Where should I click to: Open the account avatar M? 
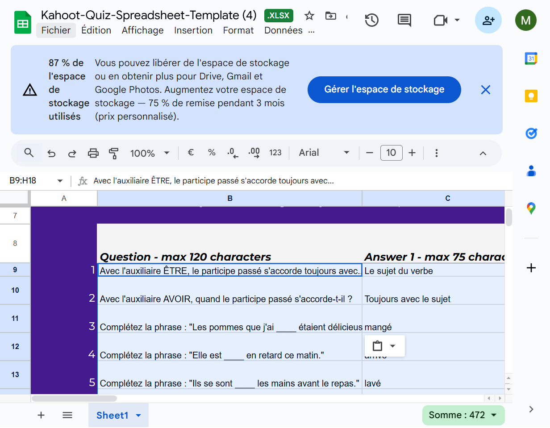(526, 20)
